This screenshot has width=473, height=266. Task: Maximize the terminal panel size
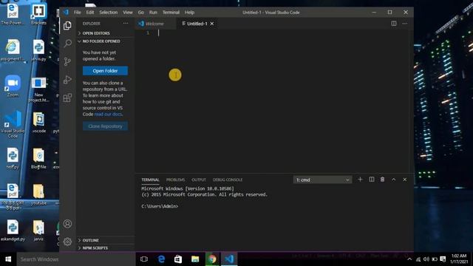[x=393, y=180]
